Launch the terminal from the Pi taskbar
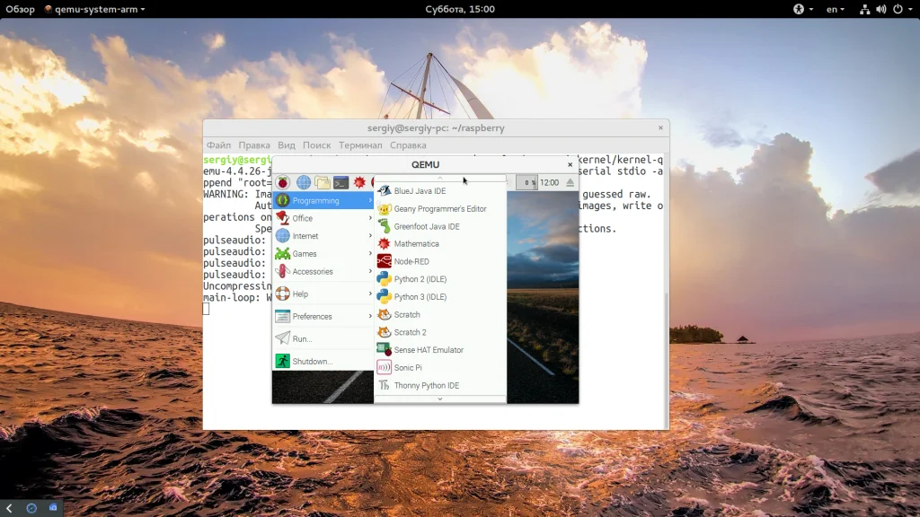Viewport: 920px width, 517px height. pos(341,182)
